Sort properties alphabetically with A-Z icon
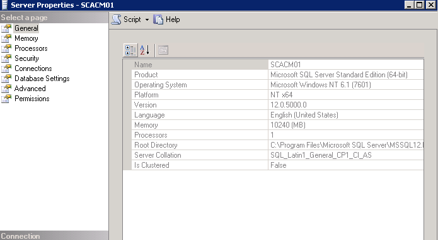Image resolution: width=438 pixels, height=240 pixels. [x=145, y=50]
